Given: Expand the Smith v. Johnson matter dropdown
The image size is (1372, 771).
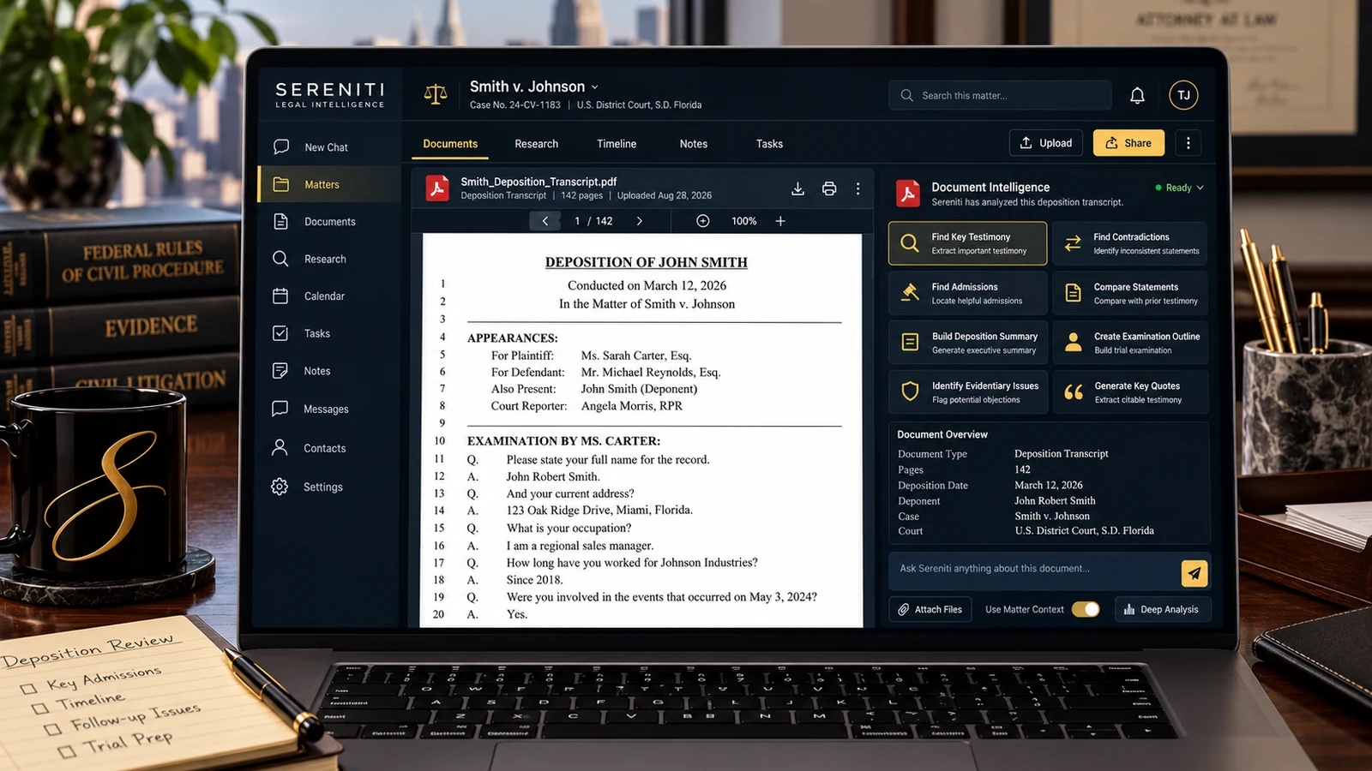Looking at the screenshot, I should tap(595, 87).
